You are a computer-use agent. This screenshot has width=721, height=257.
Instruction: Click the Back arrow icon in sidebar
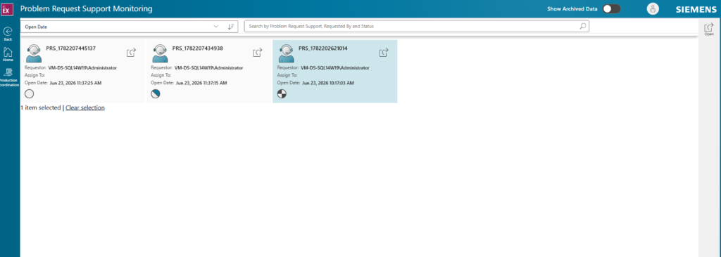click(7, 31)
